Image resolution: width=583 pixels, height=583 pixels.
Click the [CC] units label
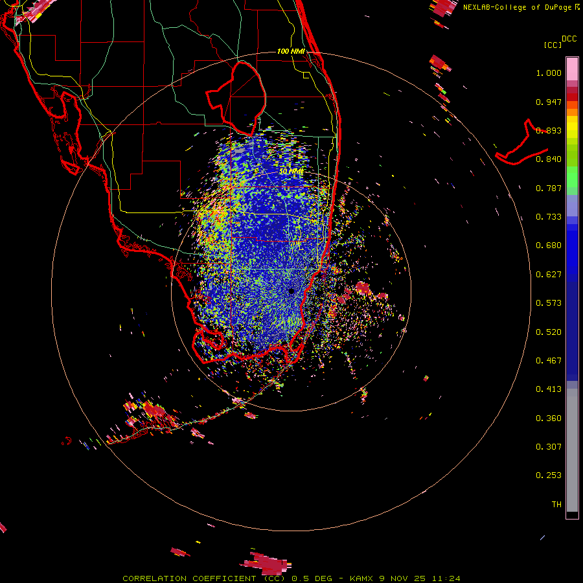(x=553, y=45)
